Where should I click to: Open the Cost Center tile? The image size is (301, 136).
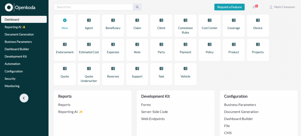coord(210,26)
